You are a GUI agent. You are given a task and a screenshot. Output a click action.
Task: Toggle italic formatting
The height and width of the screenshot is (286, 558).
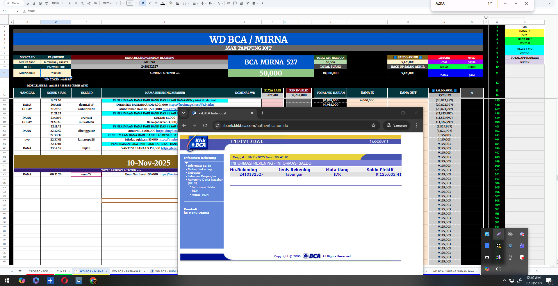(150, 3)
